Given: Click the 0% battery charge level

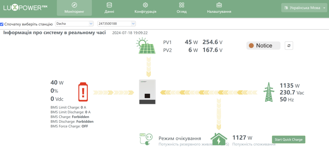Looking at the screenshot, I should pyautogui.click(x=54, y=91).
